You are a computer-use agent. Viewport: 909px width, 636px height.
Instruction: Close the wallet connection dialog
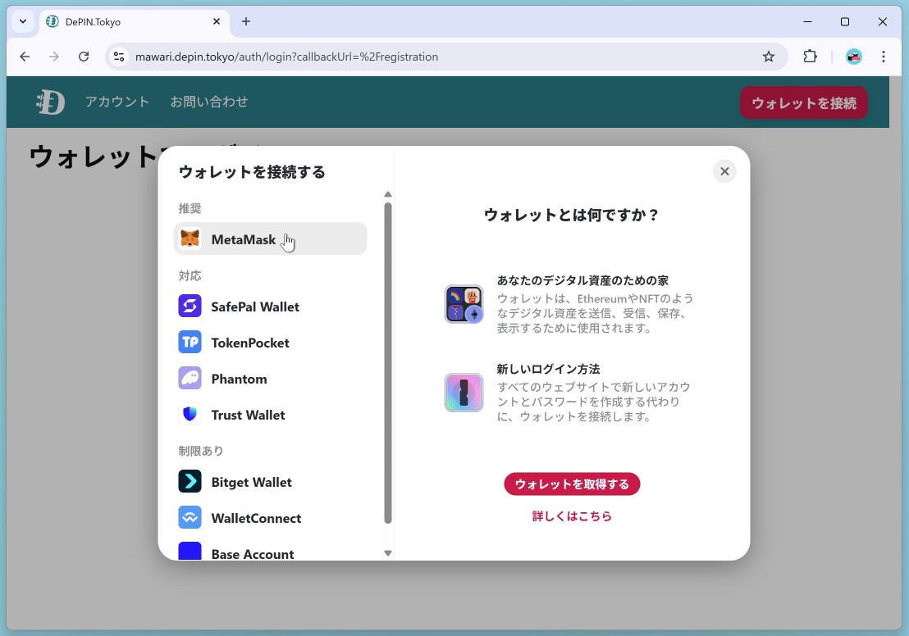point(724,171)
